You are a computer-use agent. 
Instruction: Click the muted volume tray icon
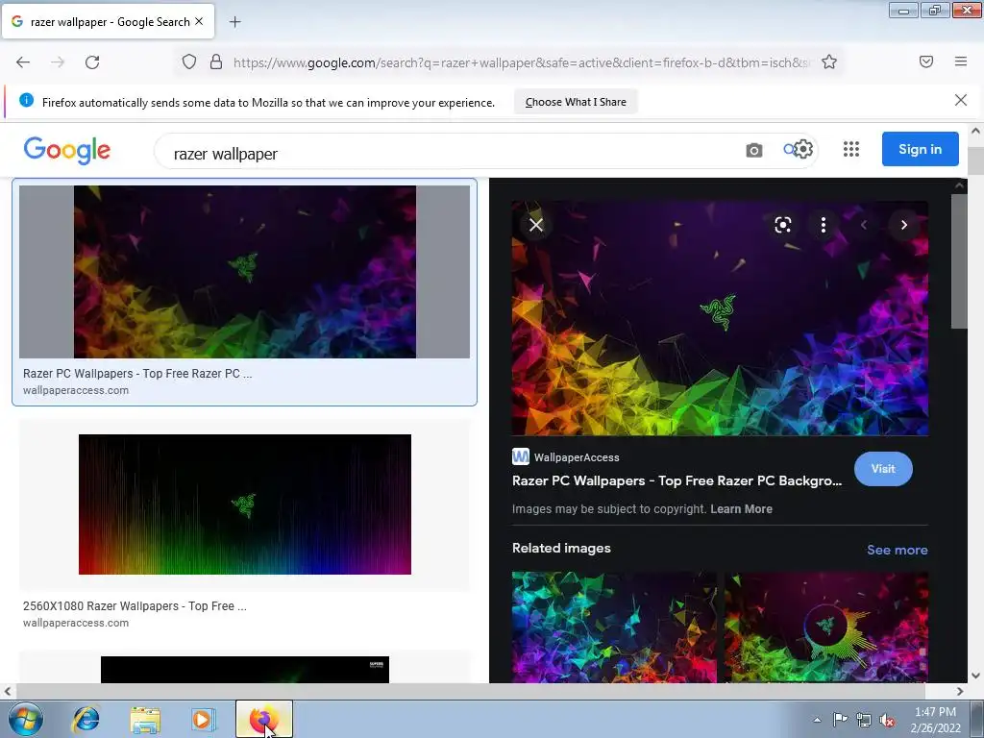tap(887, 720)
